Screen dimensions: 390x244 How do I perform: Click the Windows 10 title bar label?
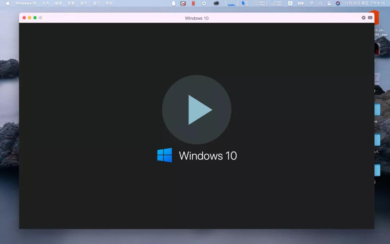[x=196, y=18]
